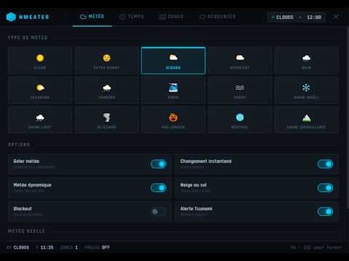Select the Foggy weather tile
Screen dimensions: 349x261
click(x=240, y=90)
